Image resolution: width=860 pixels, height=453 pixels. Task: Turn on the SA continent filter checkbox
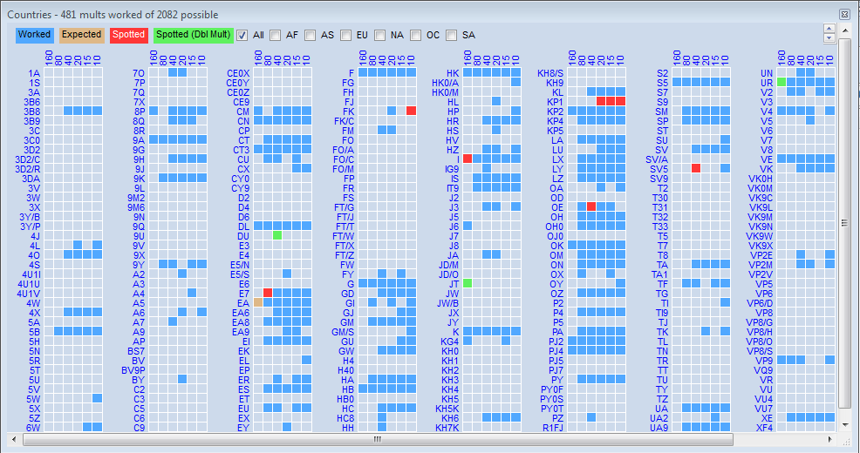(452, 35)
